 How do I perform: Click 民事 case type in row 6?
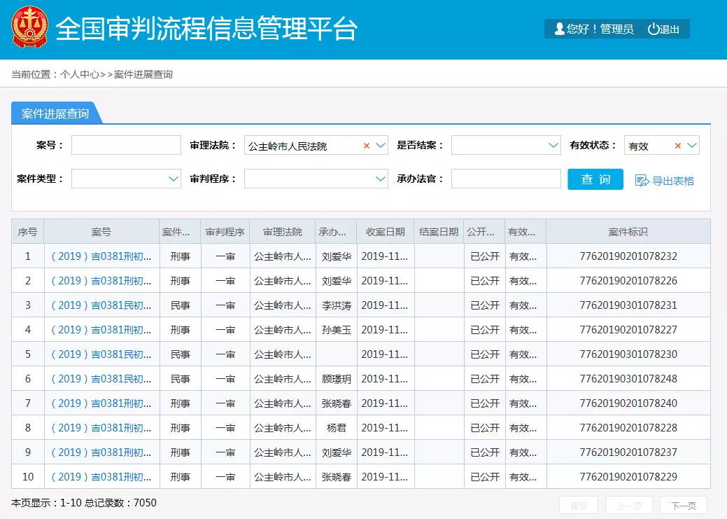point(181,379)
